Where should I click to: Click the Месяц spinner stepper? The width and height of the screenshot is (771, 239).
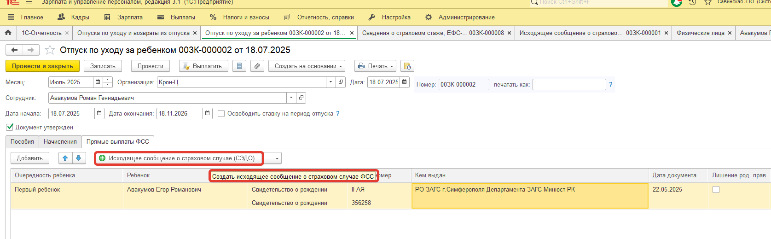click(108, 82)
